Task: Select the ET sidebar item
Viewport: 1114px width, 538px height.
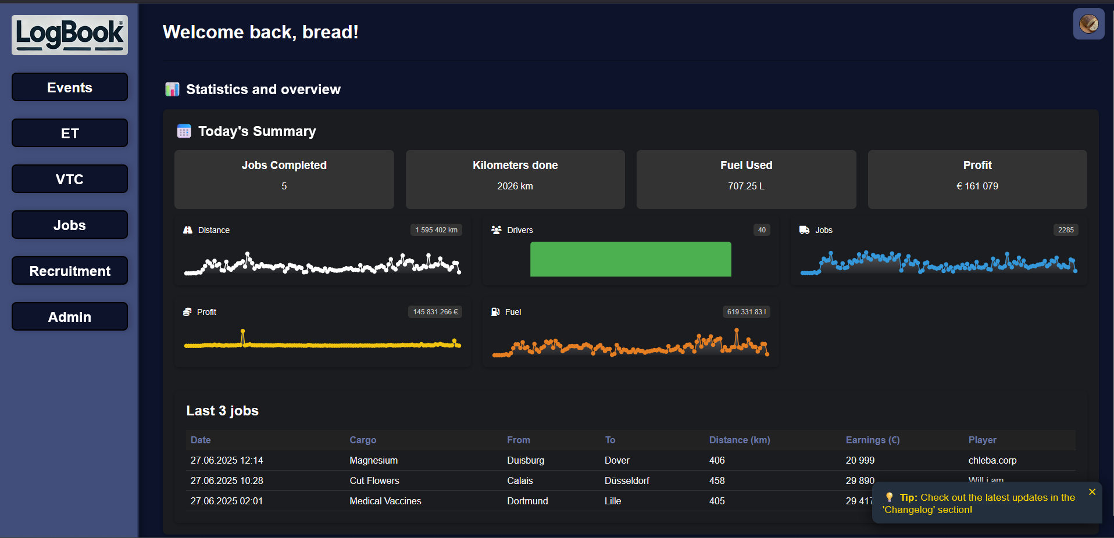Action: point(69,133)
